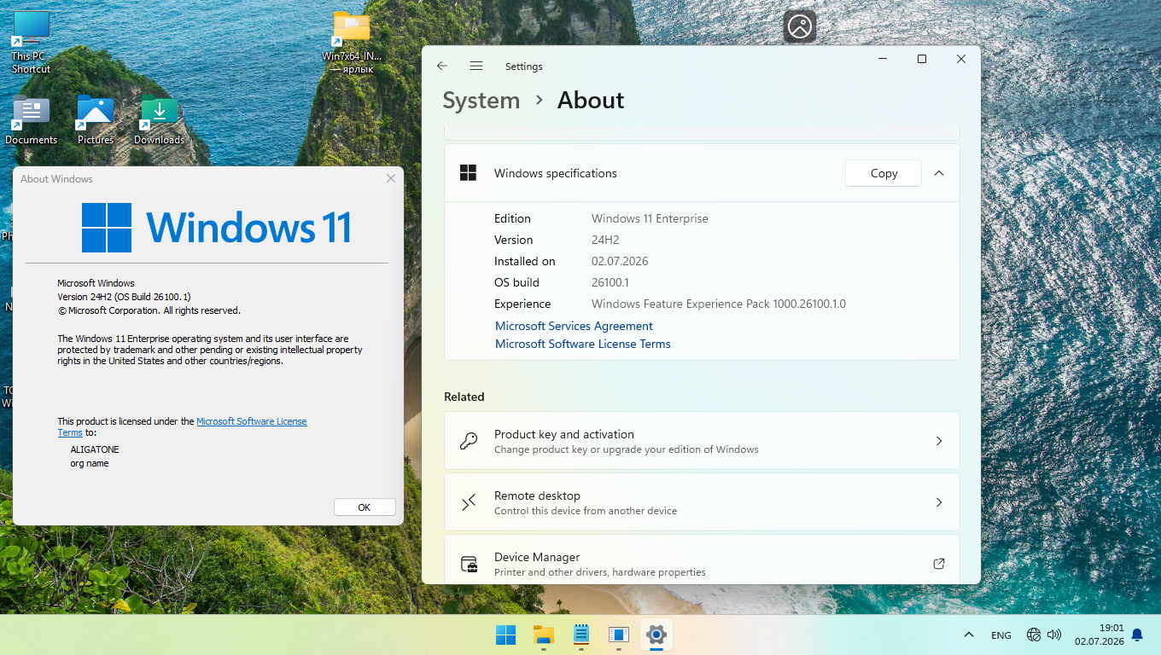Viewport: 1161px width, 655px height.
Task: Open the Pictures desktop shortcut
Action: [96, 120]
